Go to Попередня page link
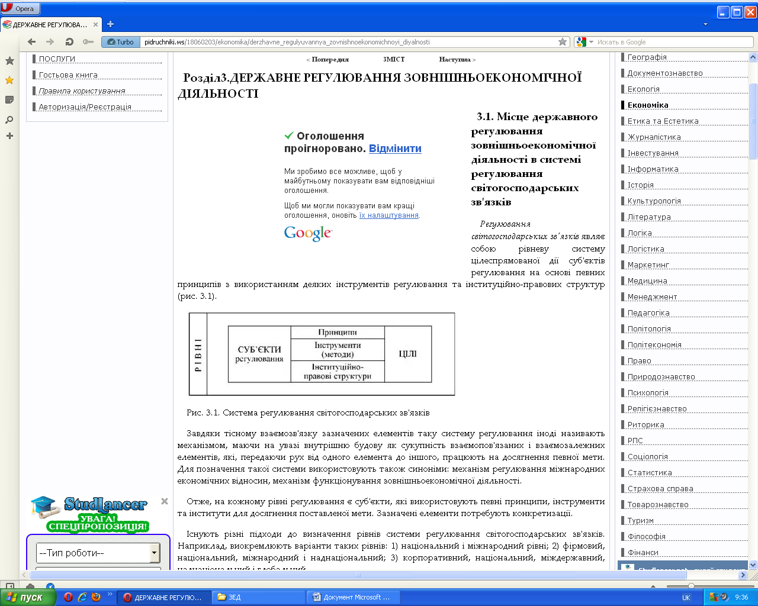 pos(330,59)
